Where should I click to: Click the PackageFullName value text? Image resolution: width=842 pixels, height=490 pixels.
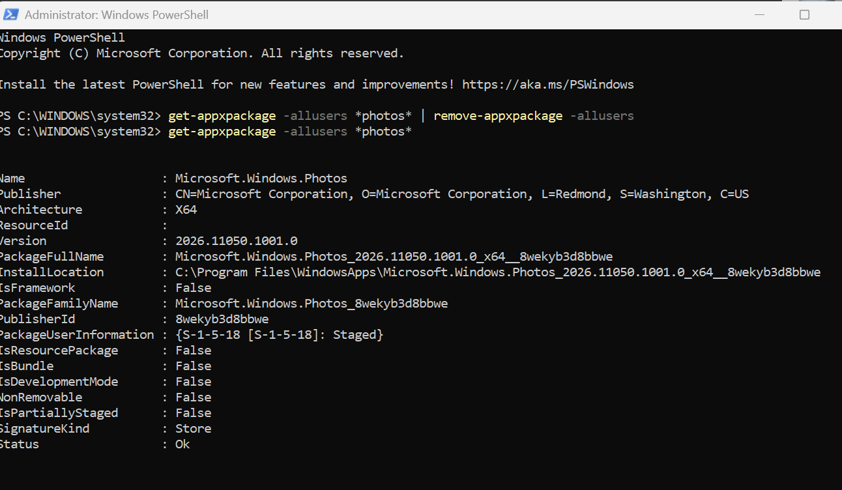[394, 257]
